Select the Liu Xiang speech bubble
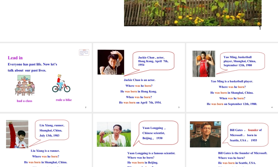 [52, 130]
